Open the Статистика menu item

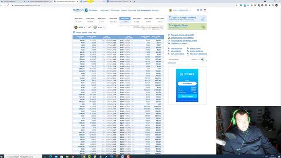point(132,10)
